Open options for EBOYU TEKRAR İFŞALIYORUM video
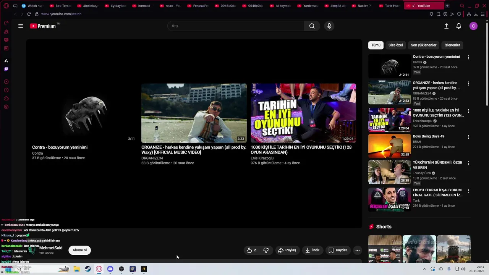Viewport: 489px width, 275px height. [x=469, y=191]
